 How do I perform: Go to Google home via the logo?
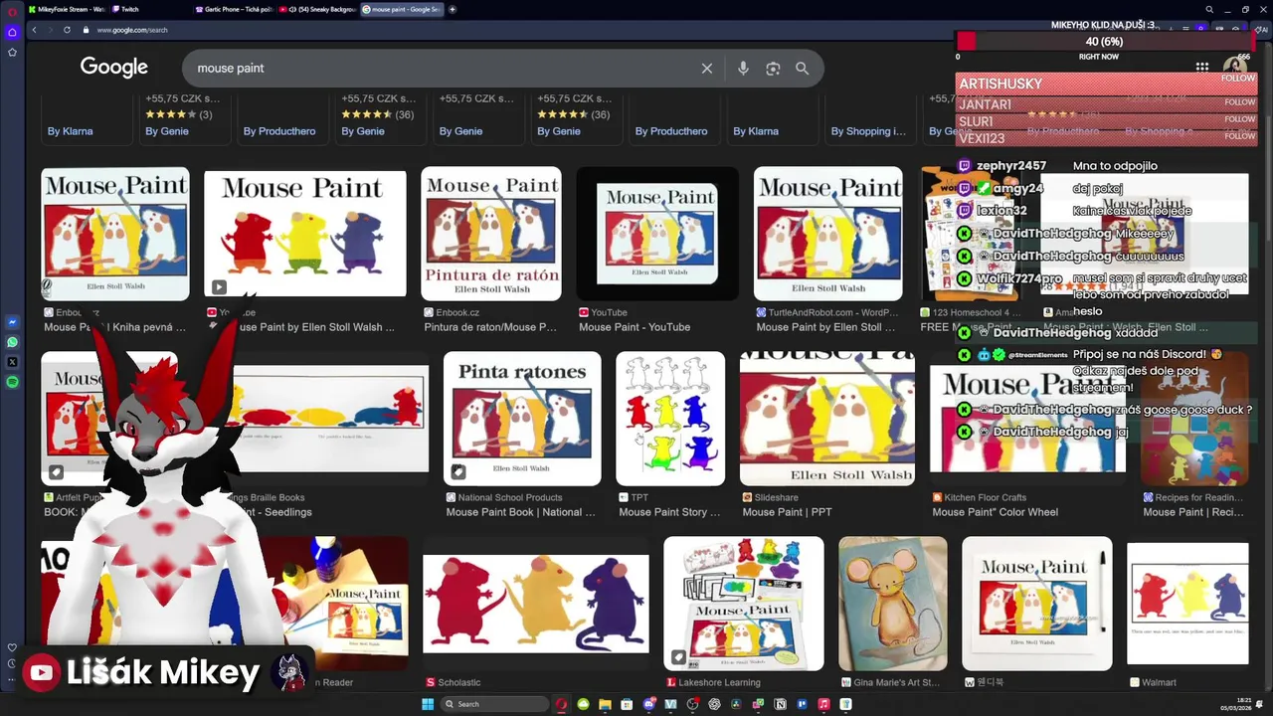114,68
